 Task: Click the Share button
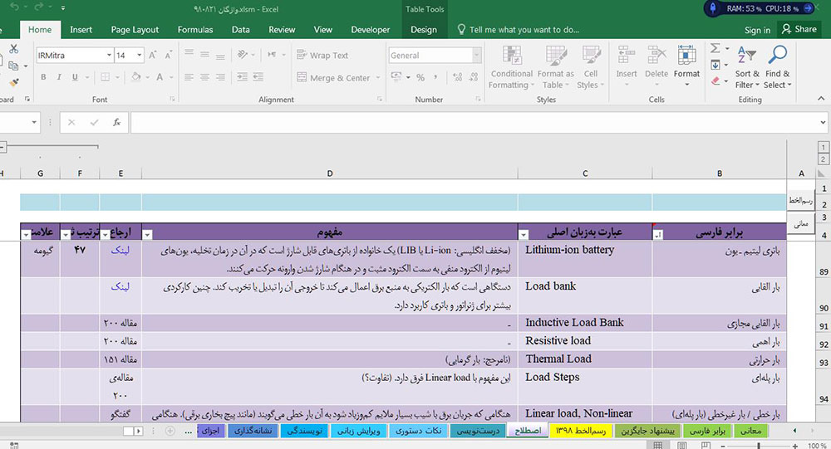click(799, 29)
